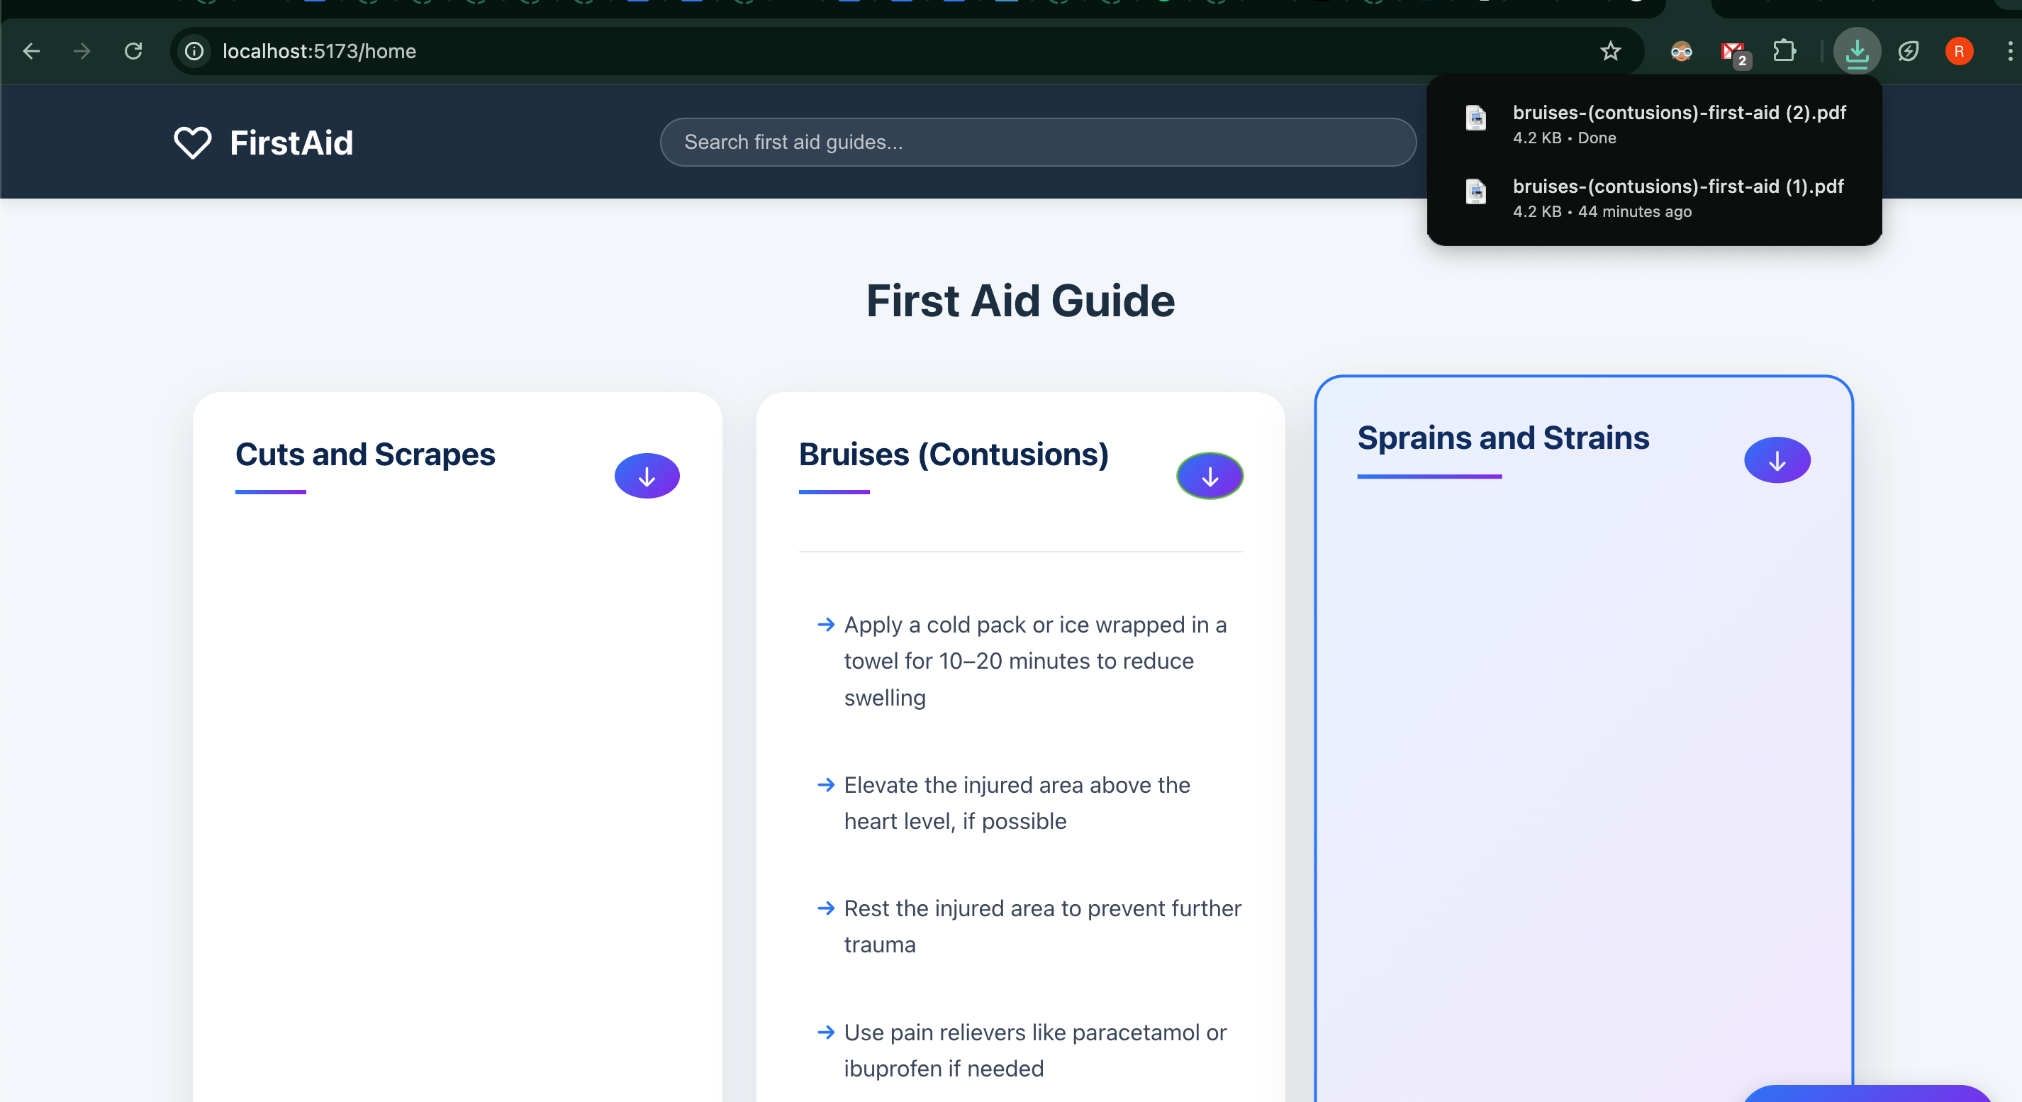The height and width of the screenshot is (1102, 2022).
Task: Open the Extensions puzzle icon
Action: coord(1783,52)
